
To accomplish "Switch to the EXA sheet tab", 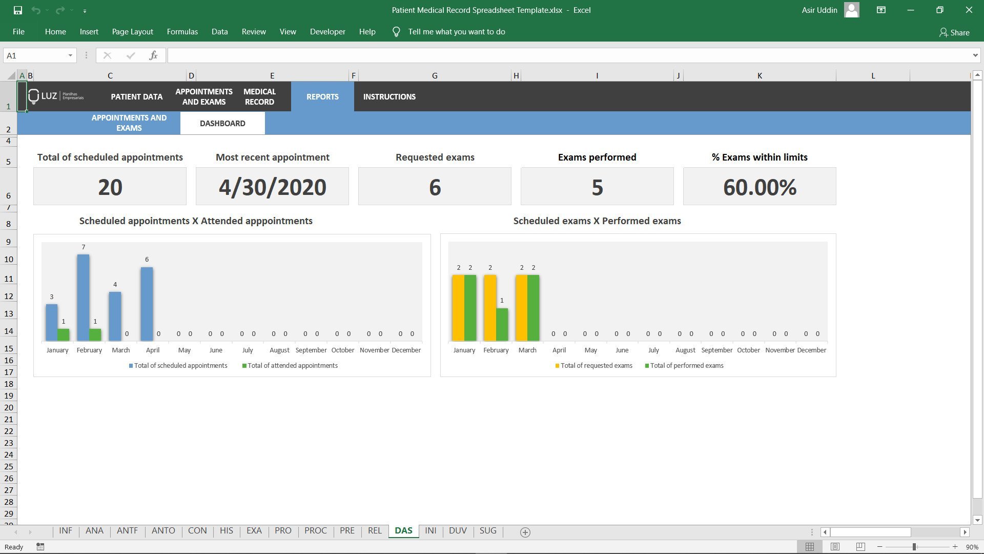I will 254,530.
